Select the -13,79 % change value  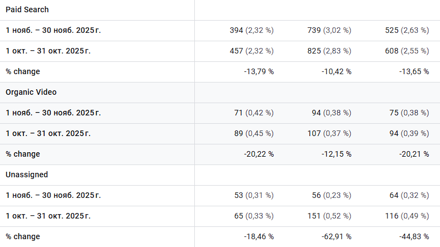[x=257, y=71]
